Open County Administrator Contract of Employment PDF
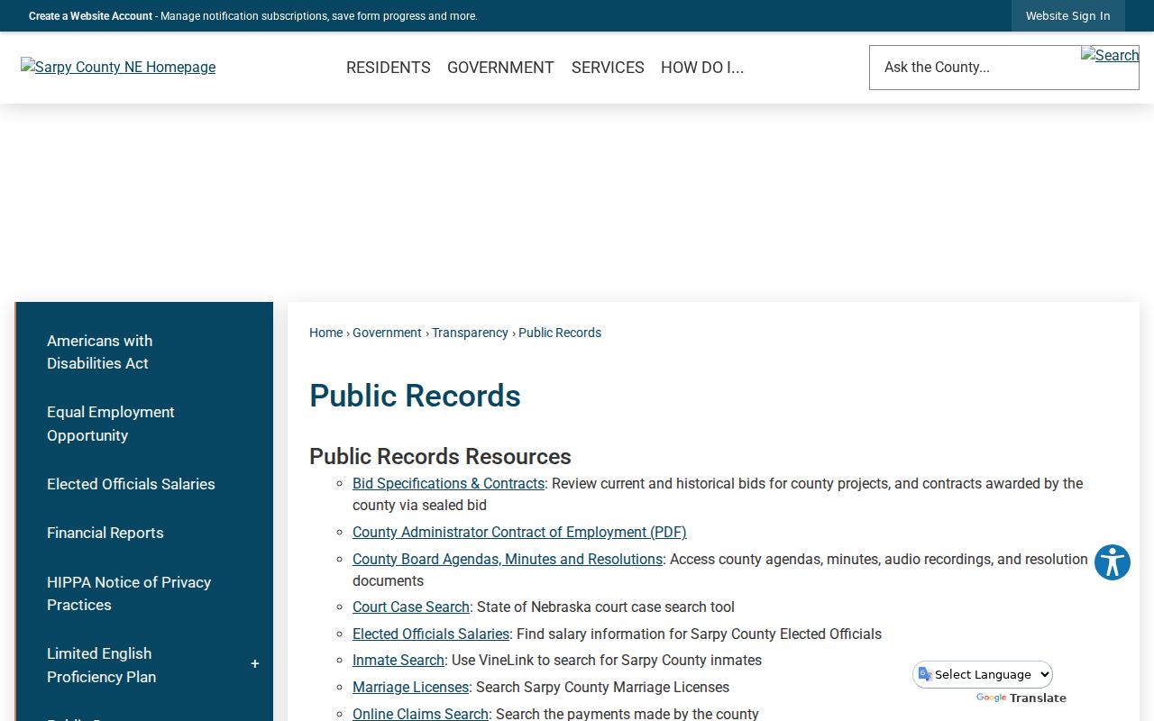Image resolution: width=1154 pixels, height=721 pixels. (519, 533)
